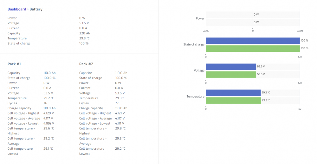The image size is (317, 164).
Task: Select Pack #1 cycles value 76
Action: coord(45,103)
